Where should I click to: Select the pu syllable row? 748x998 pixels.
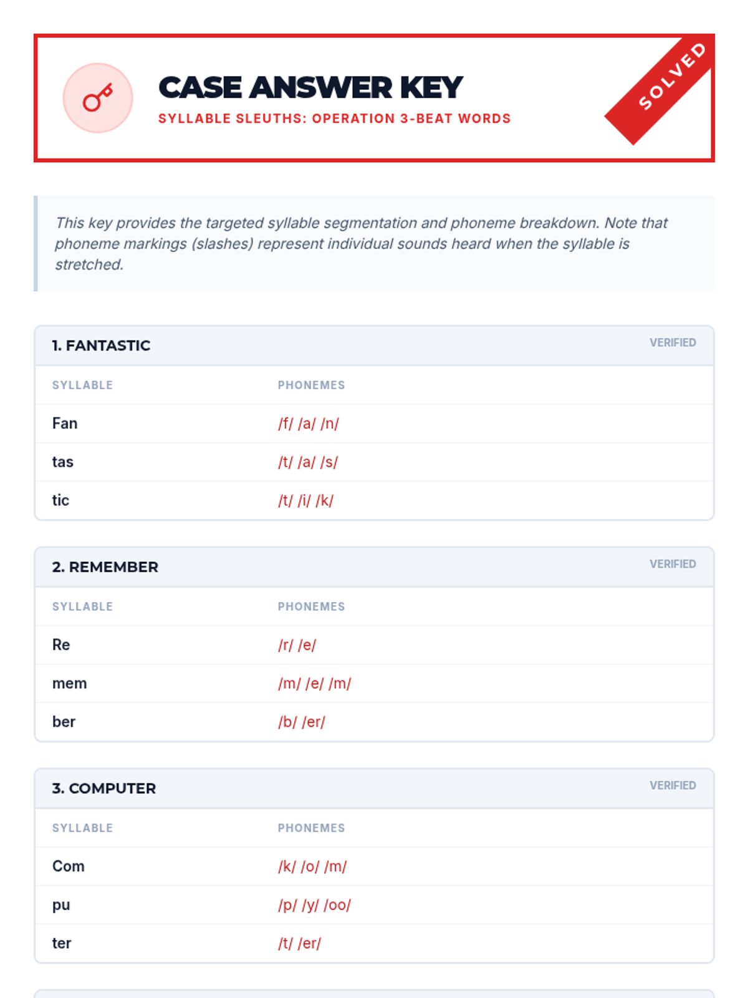tap(374, 905)
